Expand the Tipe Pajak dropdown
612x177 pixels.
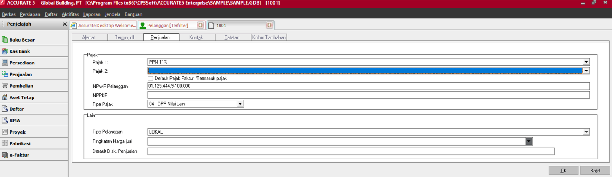tap(240, 104)
